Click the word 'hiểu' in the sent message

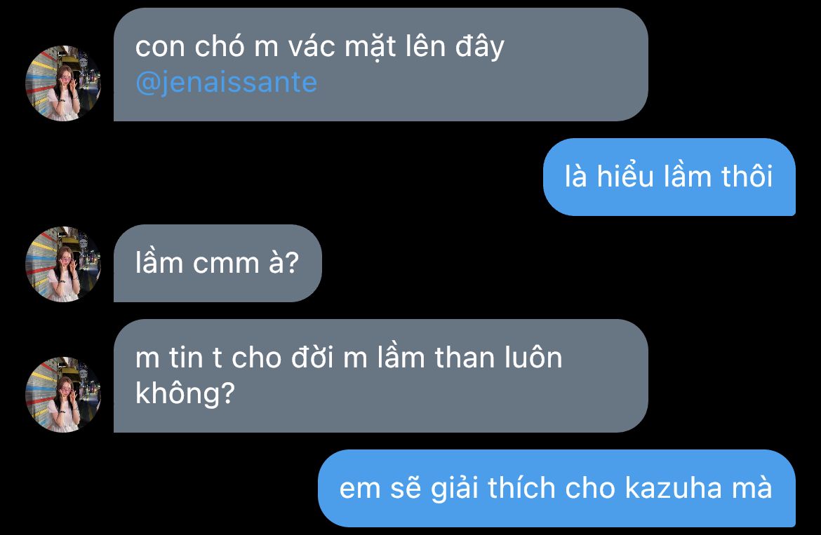626,176
